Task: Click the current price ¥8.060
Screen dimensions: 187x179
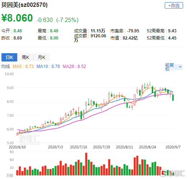Action: click(17, 18)
